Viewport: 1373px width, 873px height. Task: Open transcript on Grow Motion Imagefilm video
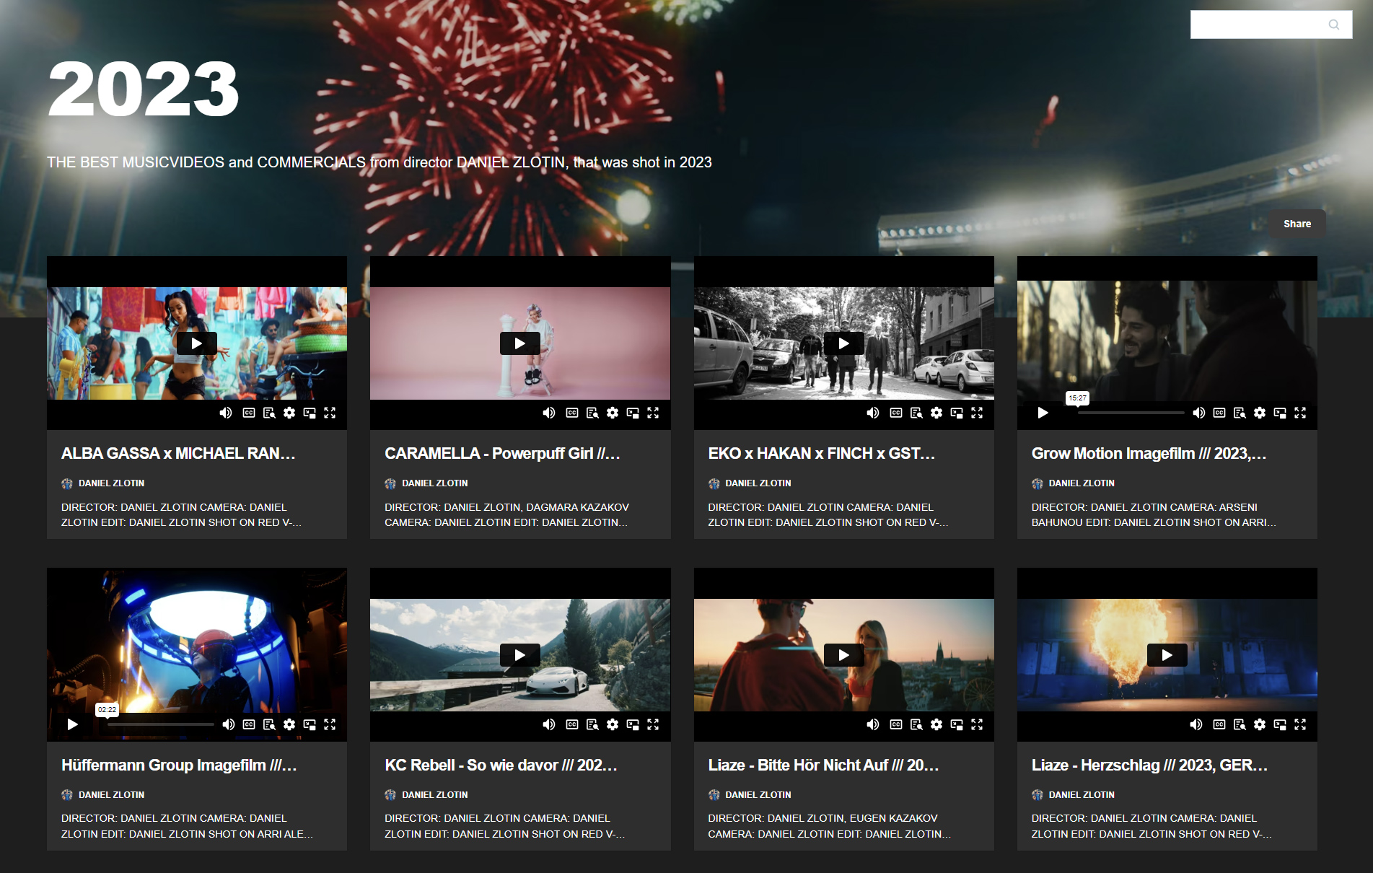tap(1240, 413)
